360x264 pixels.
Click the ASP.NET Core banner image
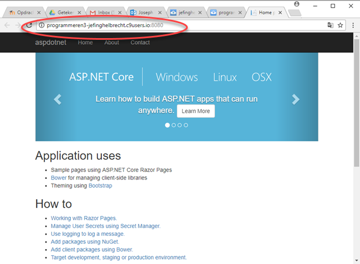click(x=177, y=97)
